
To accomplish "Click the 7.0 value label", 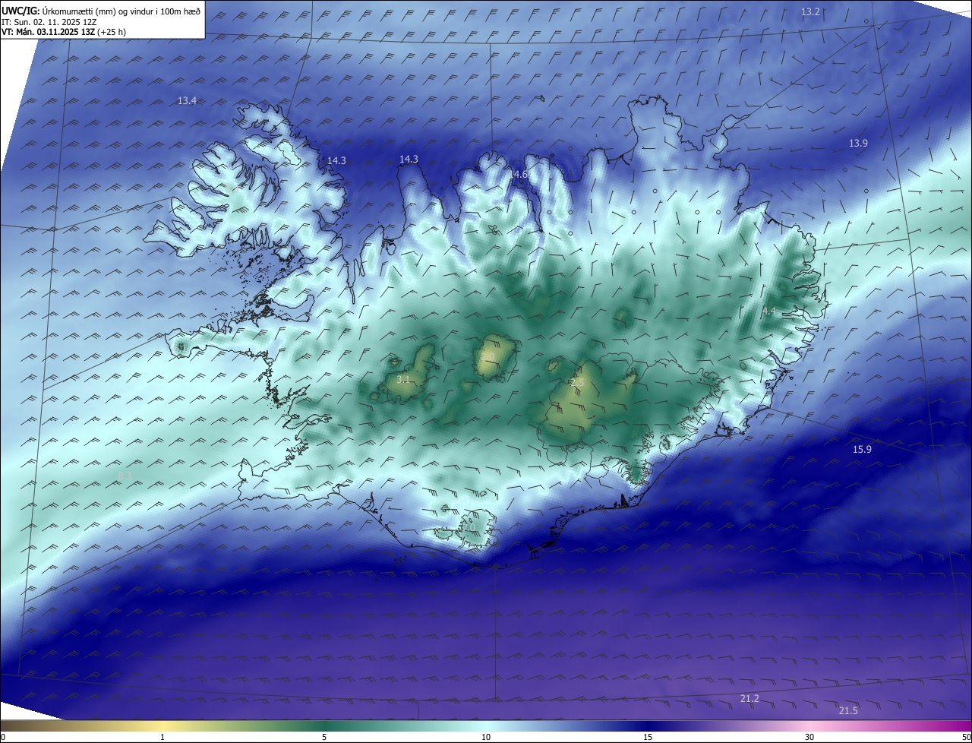I will (x=469, y=526).
